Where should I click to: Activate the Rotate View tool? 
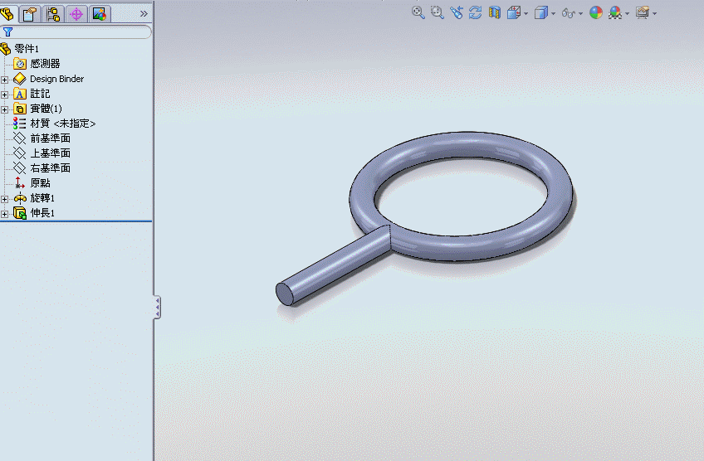click(476, 12)
